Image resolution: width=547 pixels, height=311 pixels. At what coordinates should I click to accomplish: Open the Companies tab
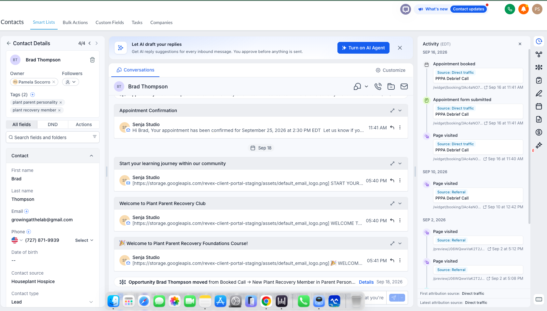point(161,22)
